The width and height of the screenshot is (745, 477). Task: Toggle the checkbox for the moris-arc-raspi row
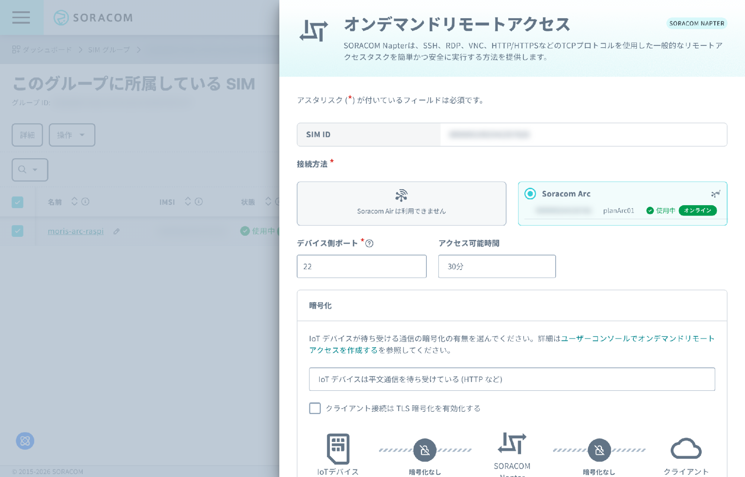point(18,231)
